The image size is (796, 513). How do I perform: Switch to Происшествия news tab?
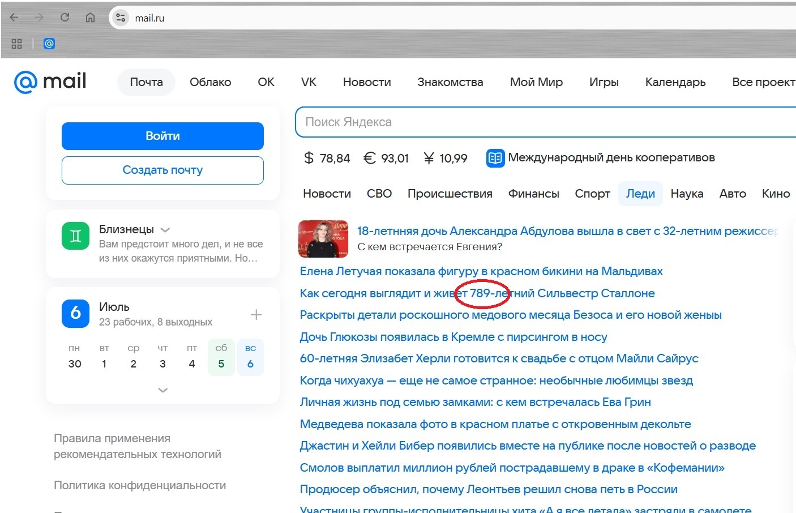[450, 194]
